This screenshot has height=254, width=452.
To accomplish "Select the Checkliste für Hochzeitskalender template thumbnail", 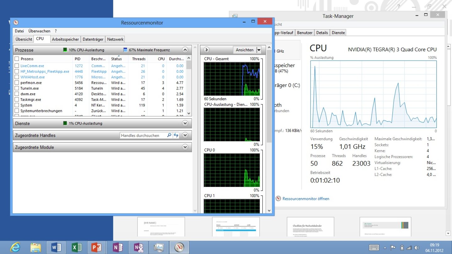I will coord(310,227).
